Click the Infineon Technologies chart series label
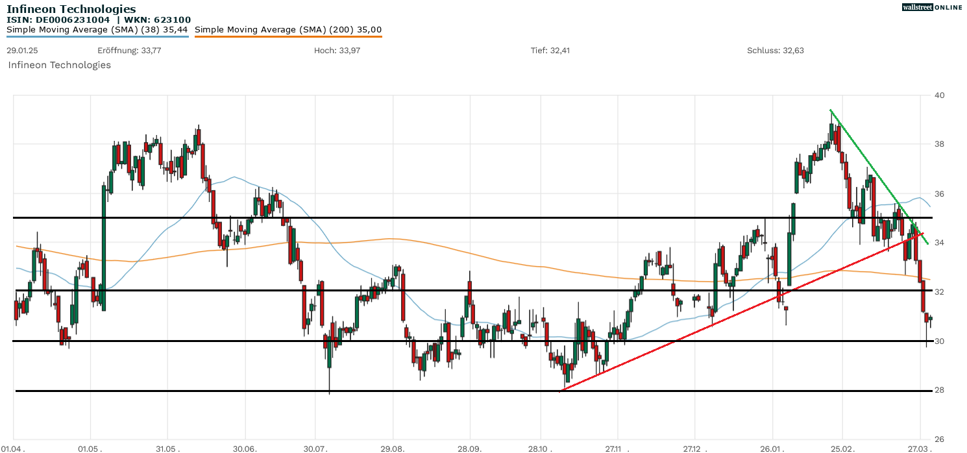This screenshot has height=453, width=967. click(x=59, y=65)
